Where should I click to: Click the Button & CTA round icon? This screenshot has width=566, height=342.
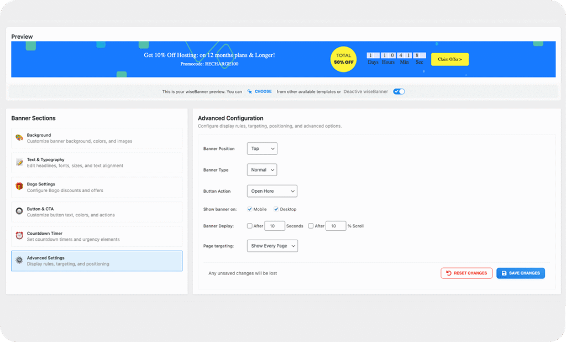point(19,211)
